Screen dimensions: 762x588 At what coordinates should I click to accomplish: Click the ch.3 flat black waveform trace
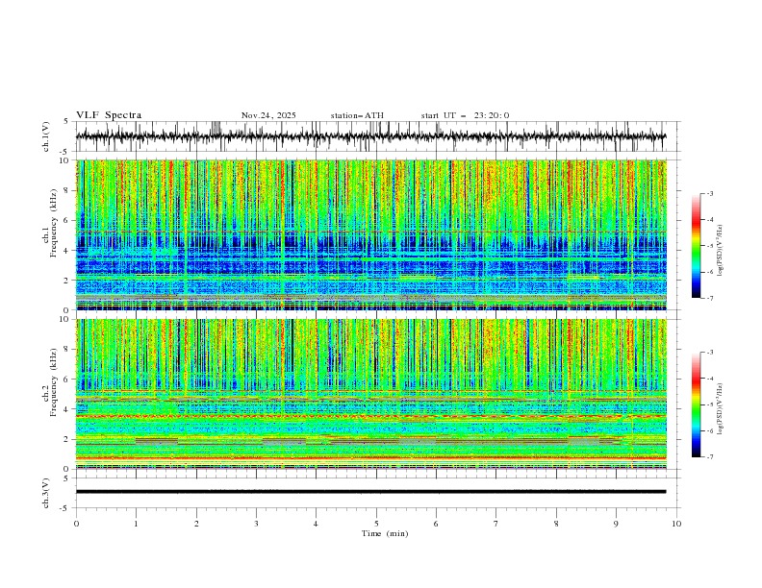tap(370, 492)
